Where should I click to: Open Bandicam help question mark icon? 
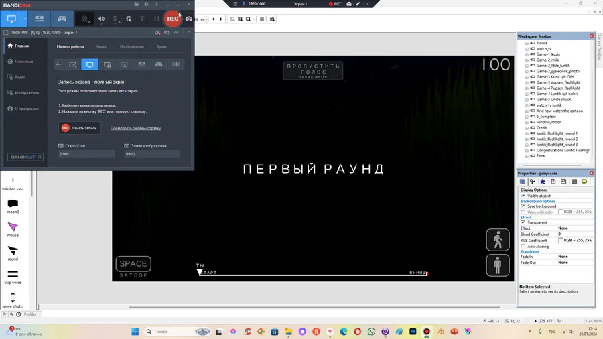tap(156, 4)
